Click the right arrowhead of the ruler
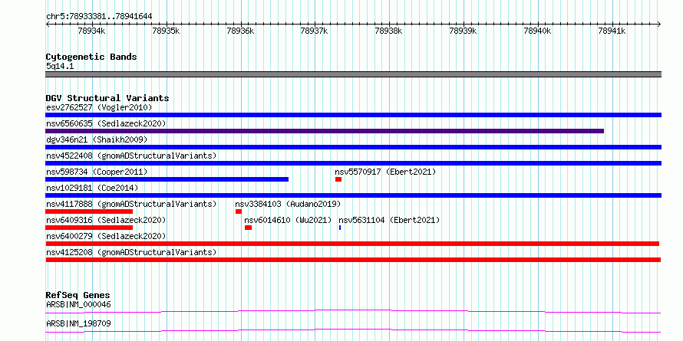The height and width of the screenshot is (341, 683). click(x=659, y=24)
